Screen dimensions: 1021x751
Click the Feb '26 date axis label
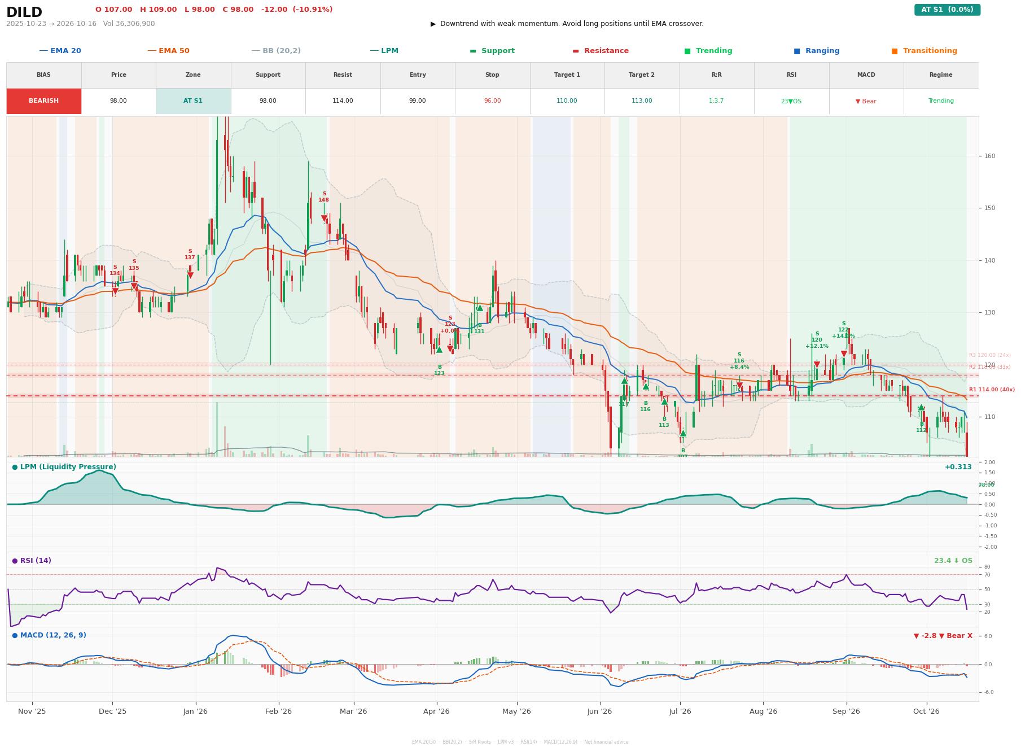click(x=279, y=711)
